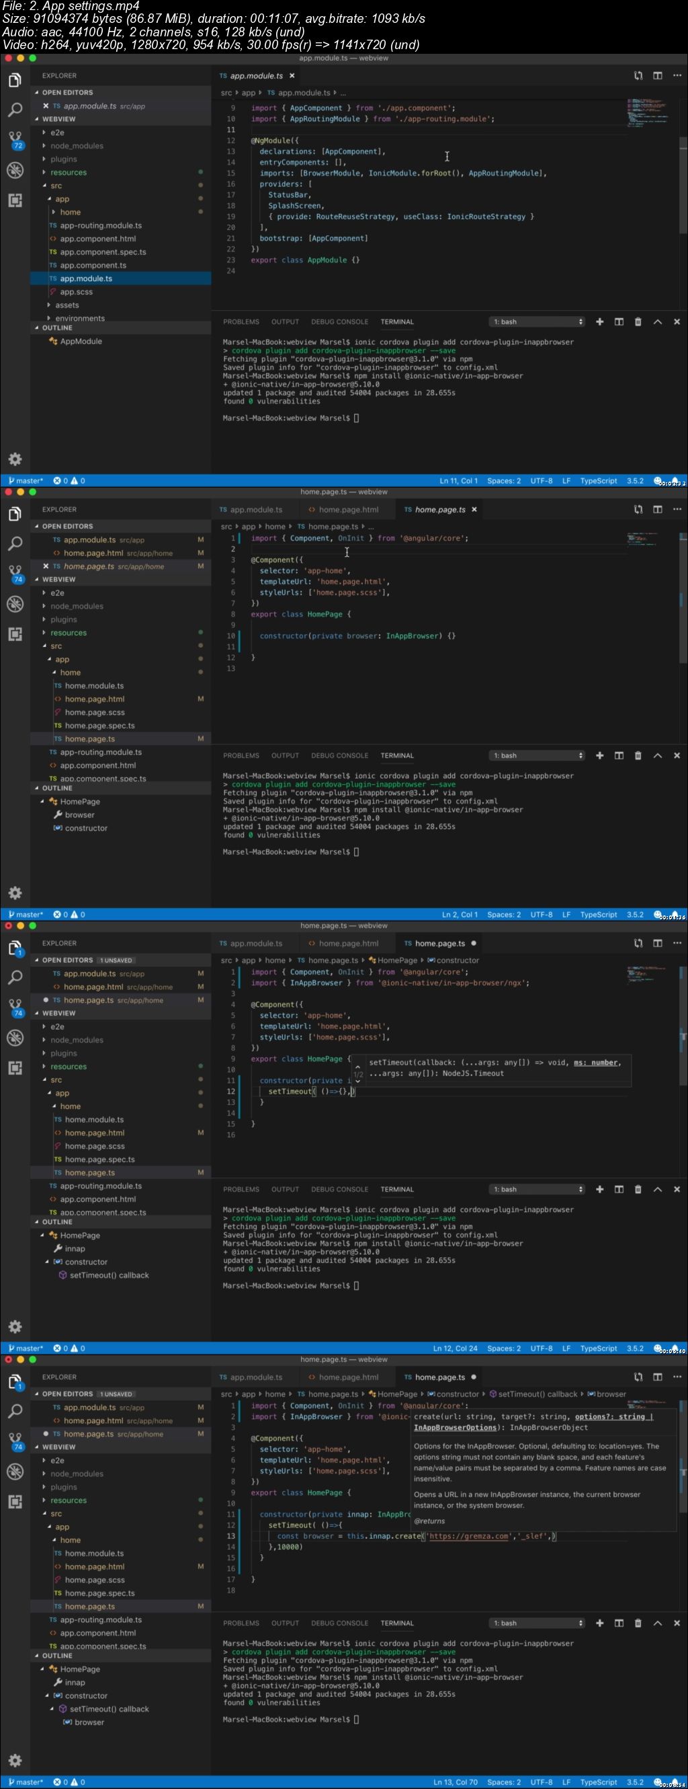The height and width of the screenshot is (1789, 688).
Task: Open Explorer view icon in app.module.ts window
Action: 15,81
